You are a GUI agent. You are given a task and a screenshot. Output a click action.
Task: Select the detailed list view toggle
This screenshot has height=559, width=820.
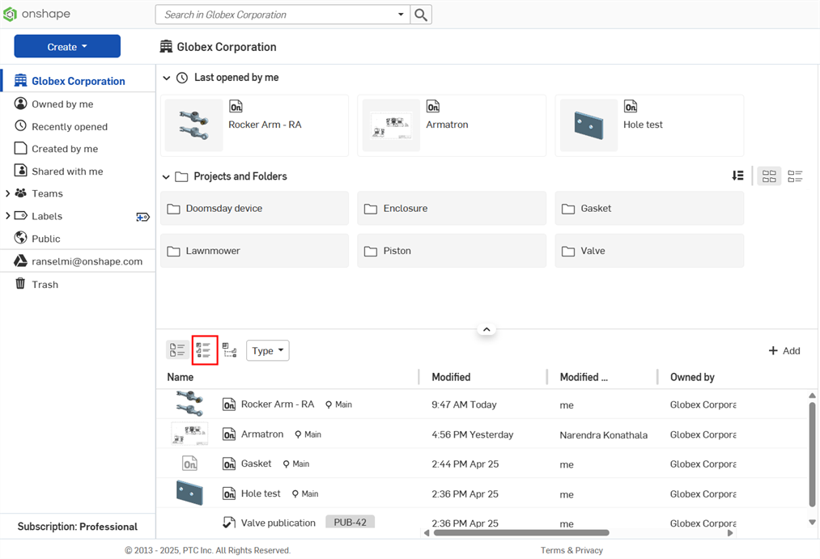tap(205, 350)
